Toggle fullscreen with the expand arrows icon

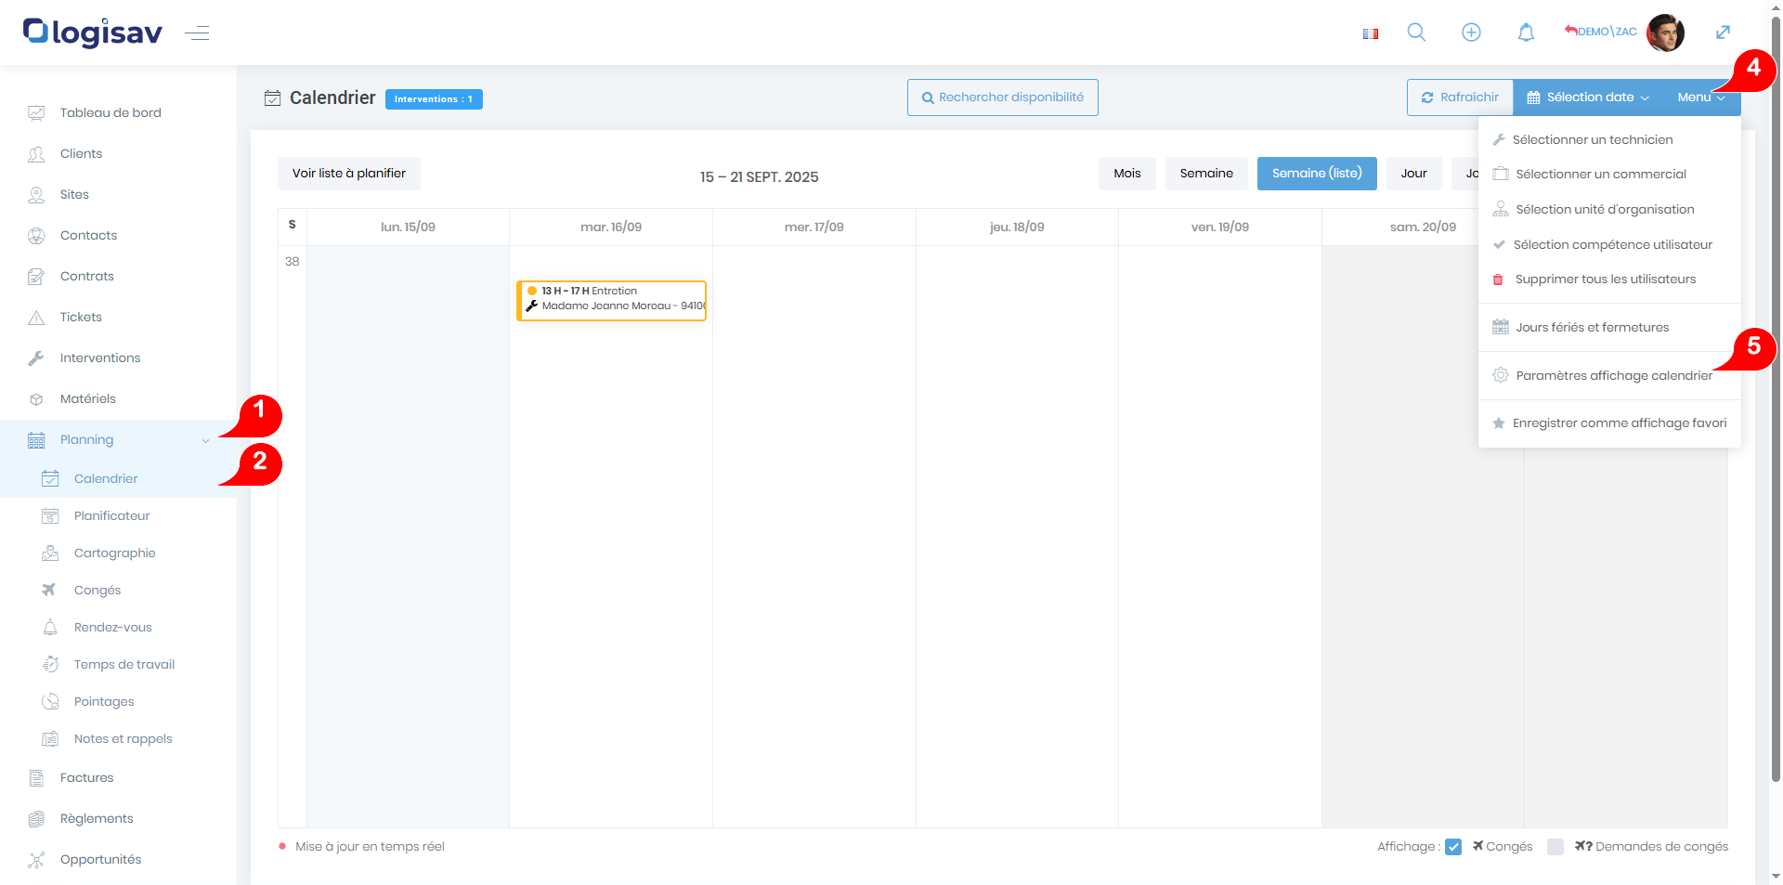pyautogui.click(x=1723, y=33)
